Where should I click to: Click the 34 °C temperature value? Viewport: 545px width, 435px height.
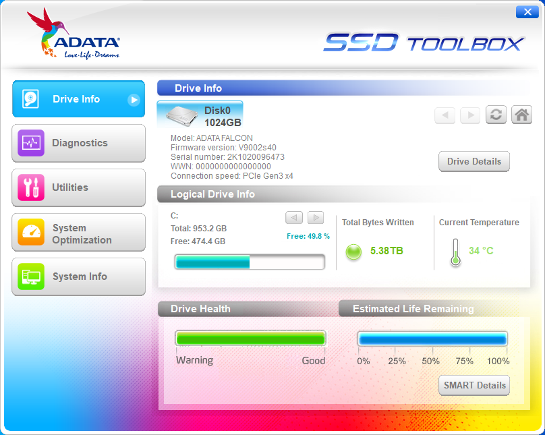point(481,250)
